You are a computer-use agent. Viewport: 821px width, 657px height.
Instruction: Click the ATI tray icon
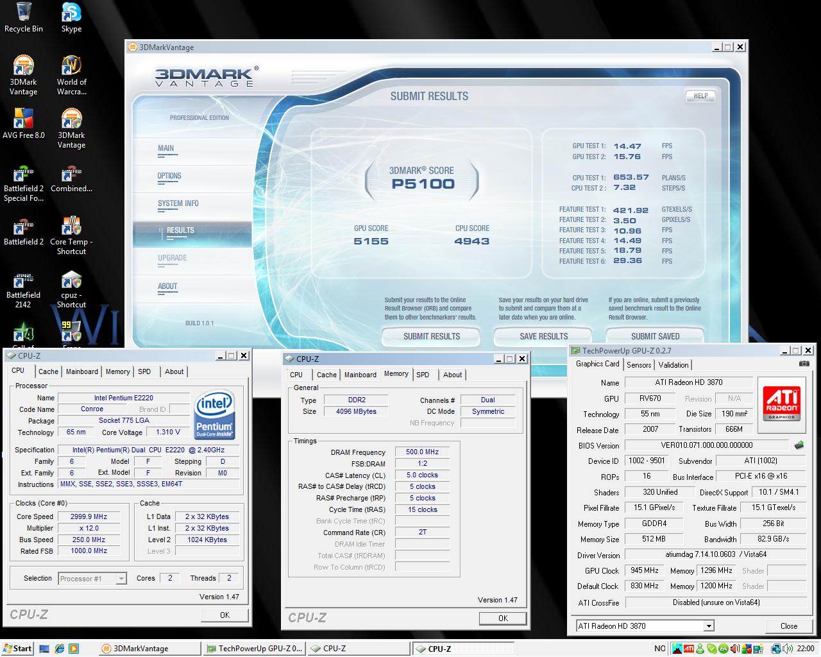pos(688,649)
